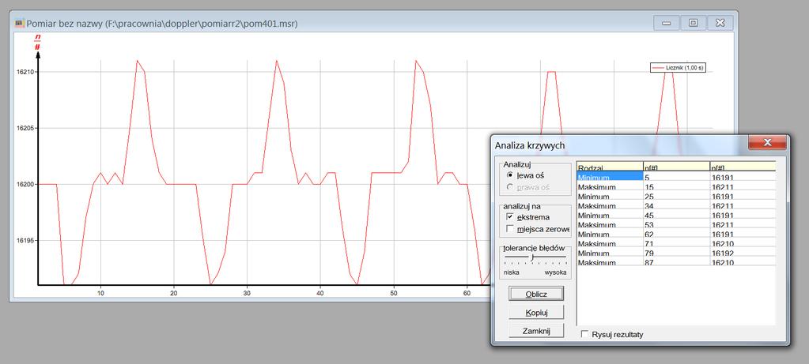Click the wysoka label under tolerance slider

click(556, 272)
